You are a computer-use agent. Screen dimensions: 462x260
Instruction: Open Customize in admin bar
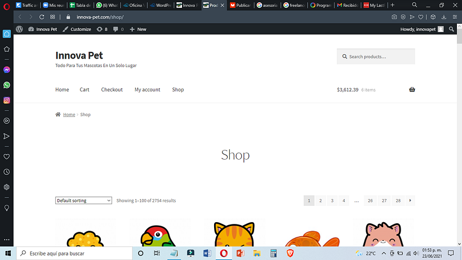tap(77, 29)
